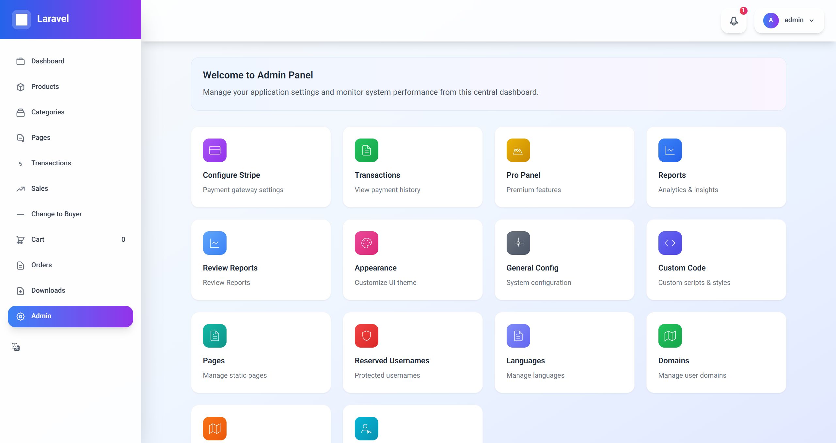Go to Categories in sidebar menu

[x=48, y=112]
